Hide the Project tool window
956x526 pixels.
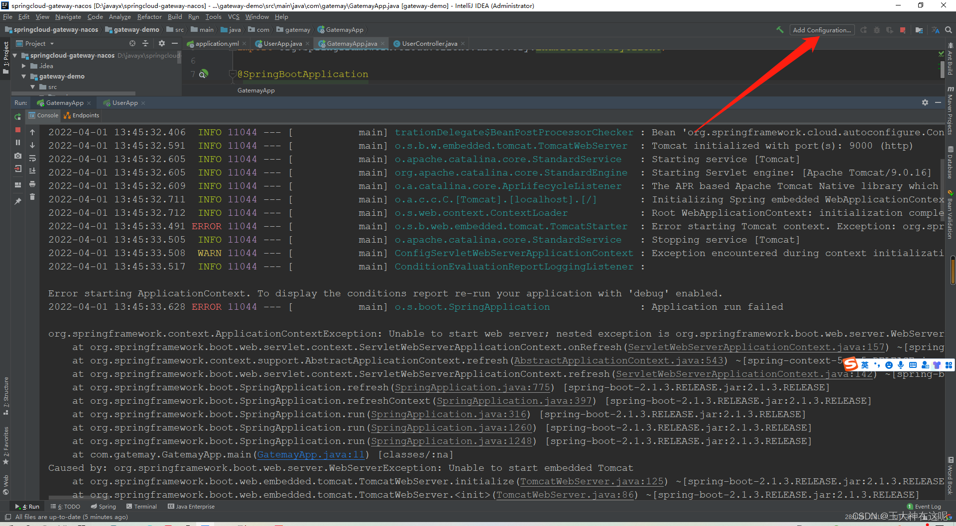point(175,43)
